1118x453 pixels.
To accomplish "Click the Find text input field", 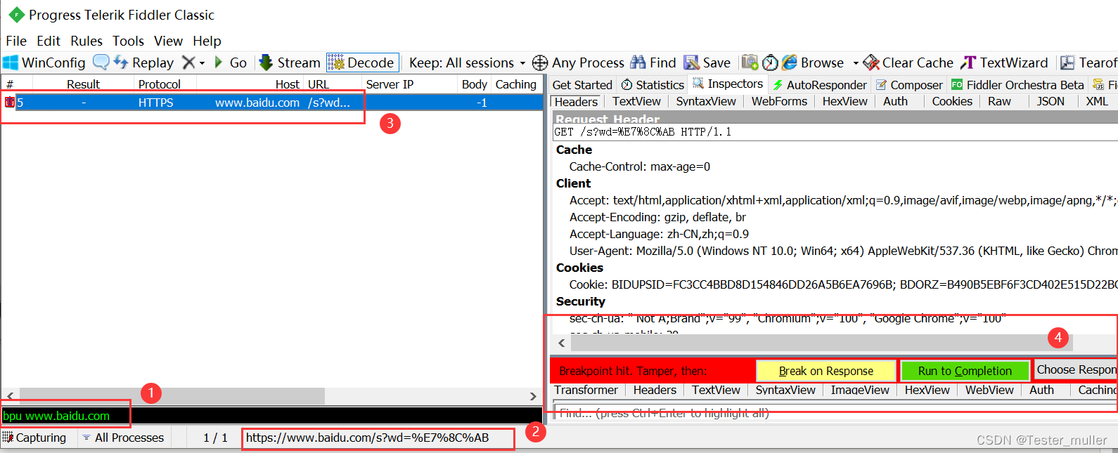I will pos(835,413).
